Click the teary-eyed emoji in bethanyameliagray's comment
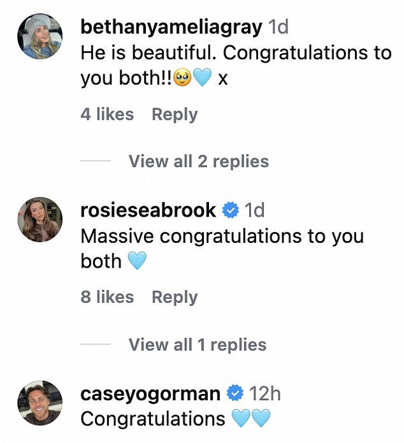Viewport: 404px width, 443px height. tap(184, 79)
